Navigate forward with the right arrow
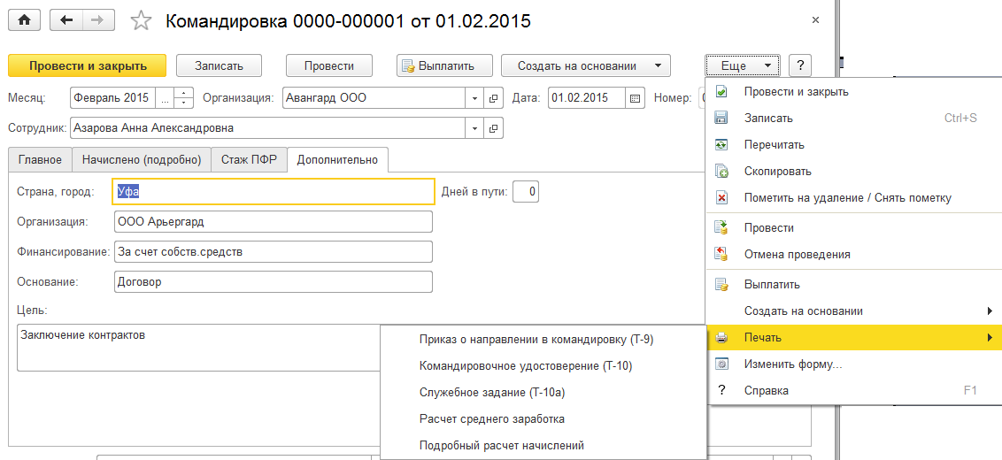 coord(96,20)
